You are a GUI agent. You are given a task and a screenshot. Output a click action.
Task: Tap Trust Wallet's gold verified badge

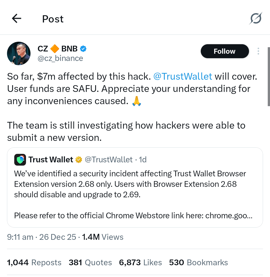(x=79, y=160)
